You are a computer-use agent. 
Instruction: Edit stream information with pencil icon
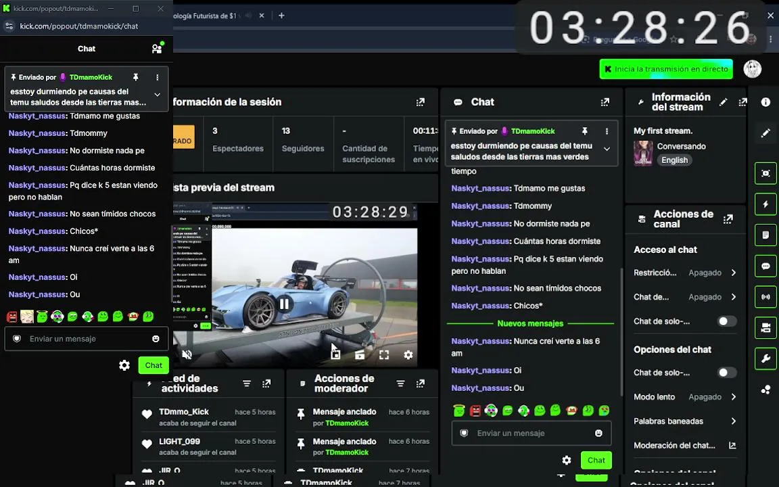724,102
